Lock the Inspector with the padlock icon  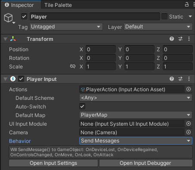(186, 5)
